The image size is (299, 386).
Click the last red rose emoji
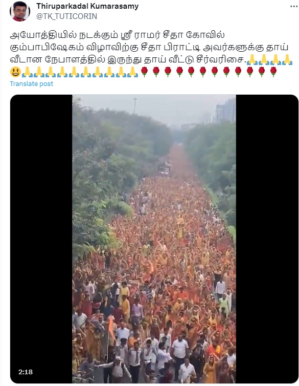pos(273,72)
